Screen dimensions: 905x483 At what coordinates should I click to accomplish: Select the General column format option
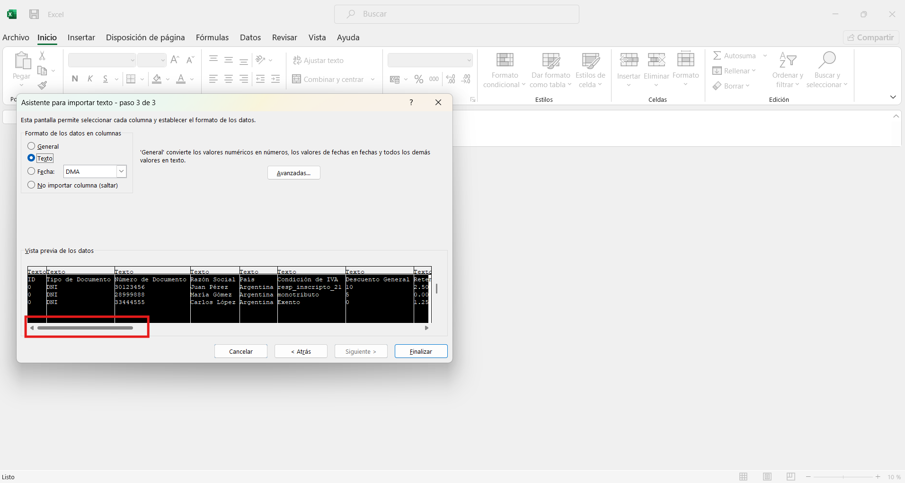(x=32, y=146)
